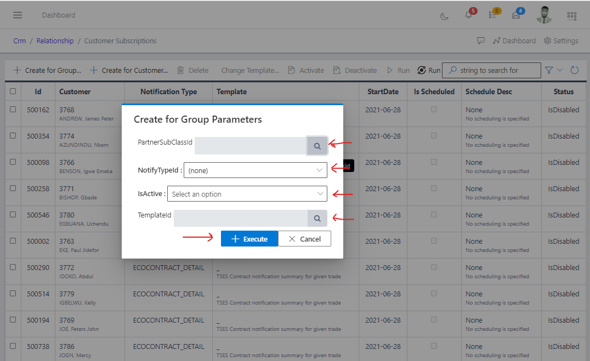Refresh the subscriptions list with the reload icon

[575, 70]
